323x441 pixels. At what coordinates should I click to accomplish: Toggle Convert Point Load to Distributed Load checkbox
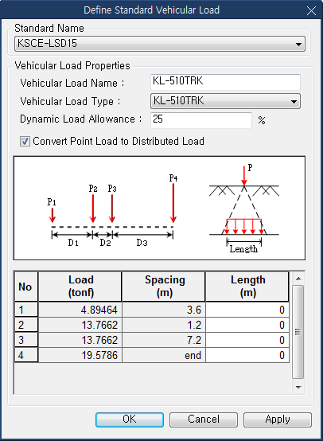coord(25,141)
